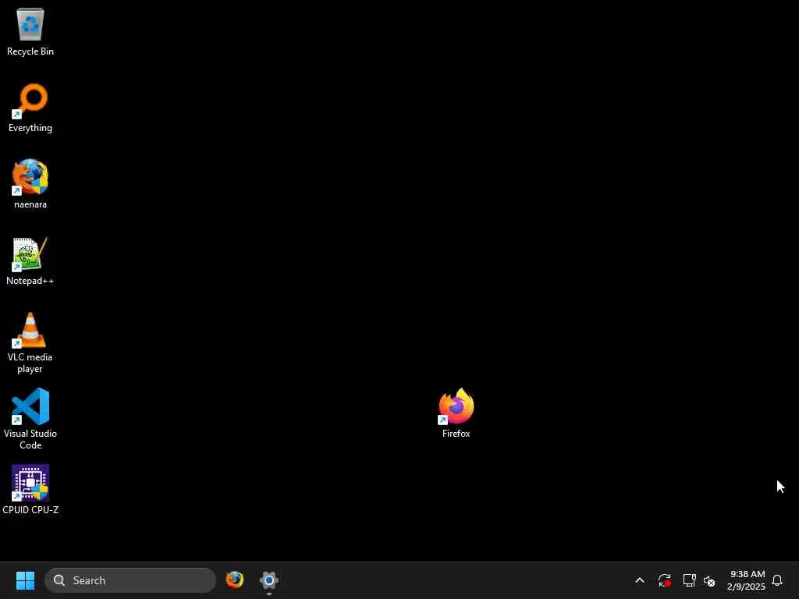Select the CPUID CPU-Z shortcut
This screenshot has width=799, height=599.
click(x=30, y=490)
